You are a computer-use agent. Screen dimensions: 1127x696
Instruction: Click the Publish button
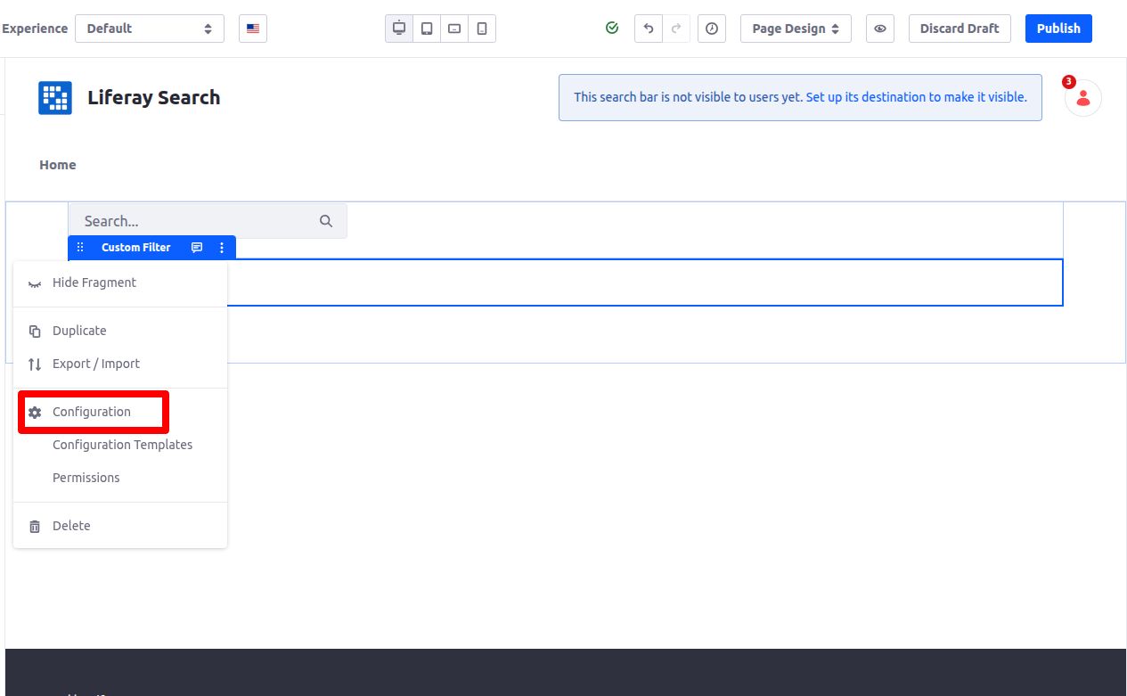tap(1058, 29)
